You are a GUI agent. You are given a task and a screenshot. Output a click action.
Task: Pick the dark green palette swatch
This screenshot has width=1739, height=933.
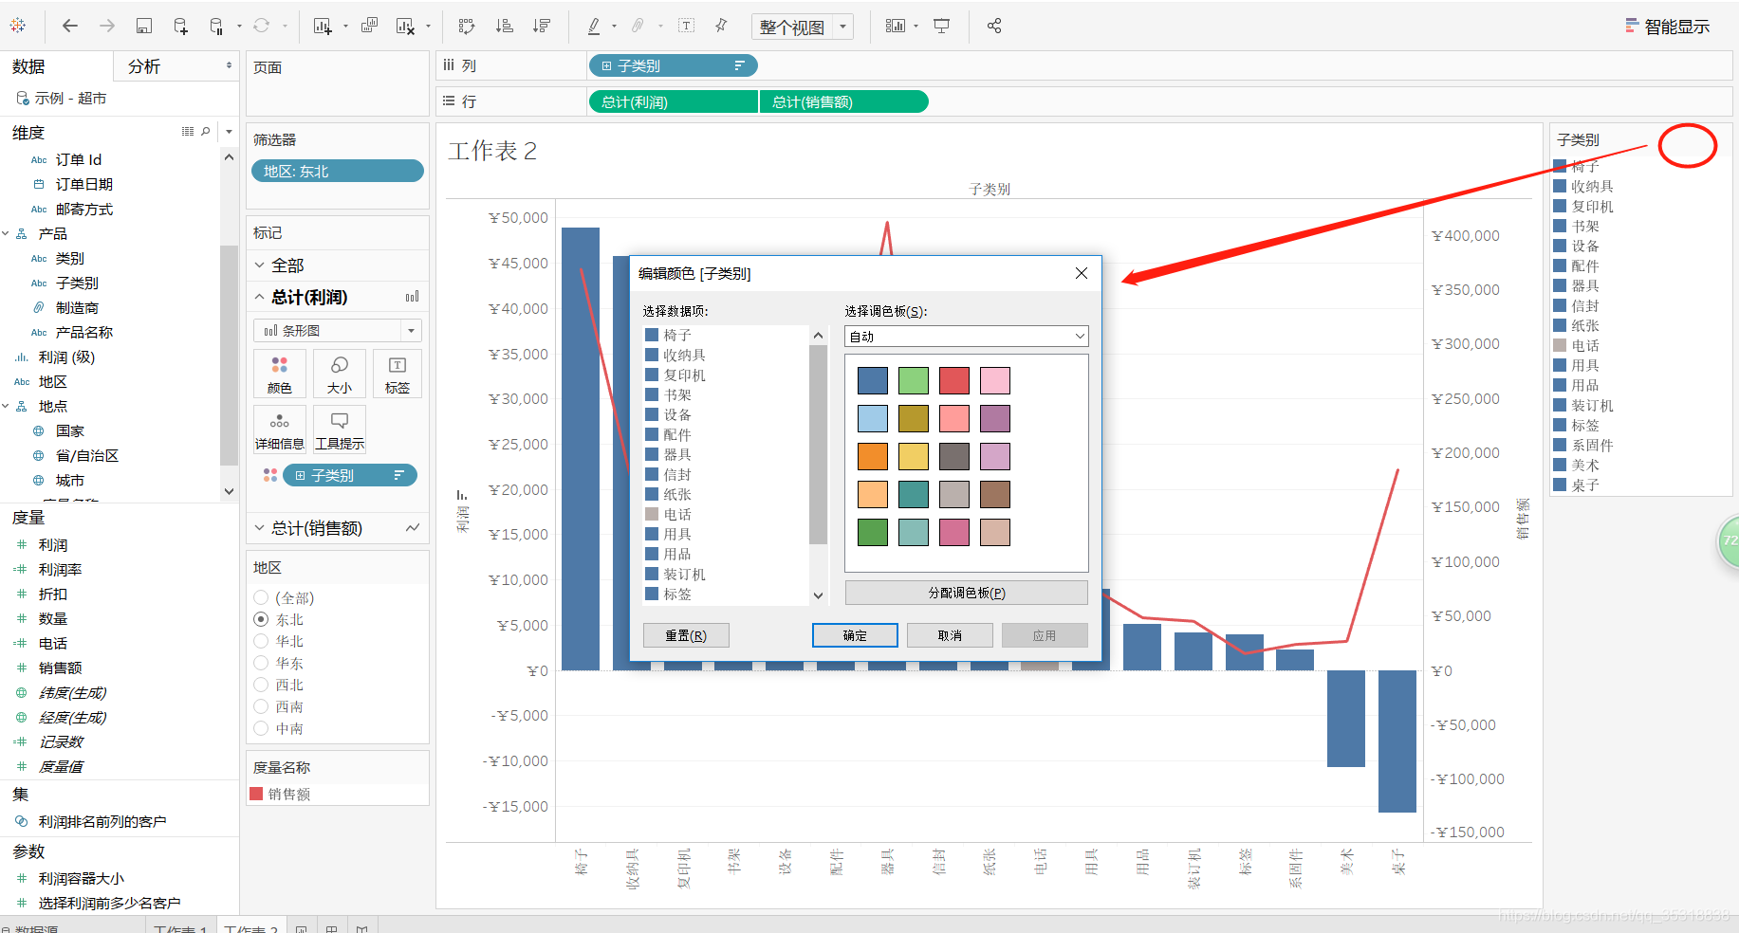(873, 532)
